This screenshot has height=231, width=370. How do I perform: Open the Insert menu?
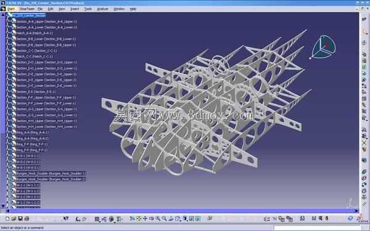(75, 9)
